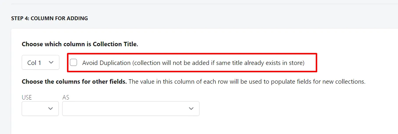Click the 'Col 1' text inside the selector

tap(34, 63)
